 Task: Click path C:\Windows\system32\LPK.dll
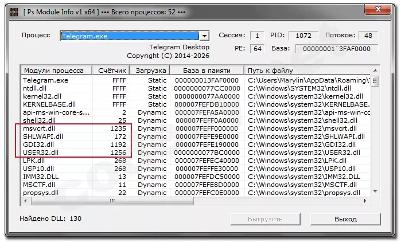point(297,161)
